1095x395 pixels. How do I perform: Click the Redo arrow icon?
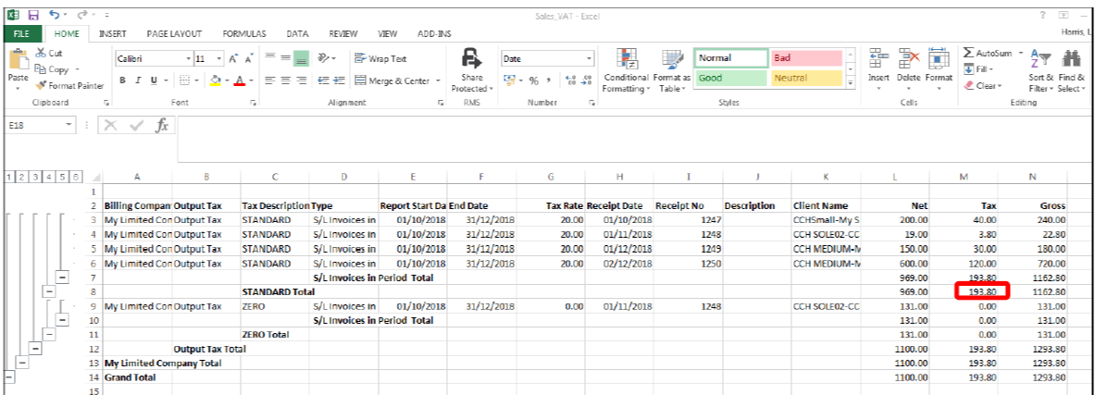tap(81, 15)
